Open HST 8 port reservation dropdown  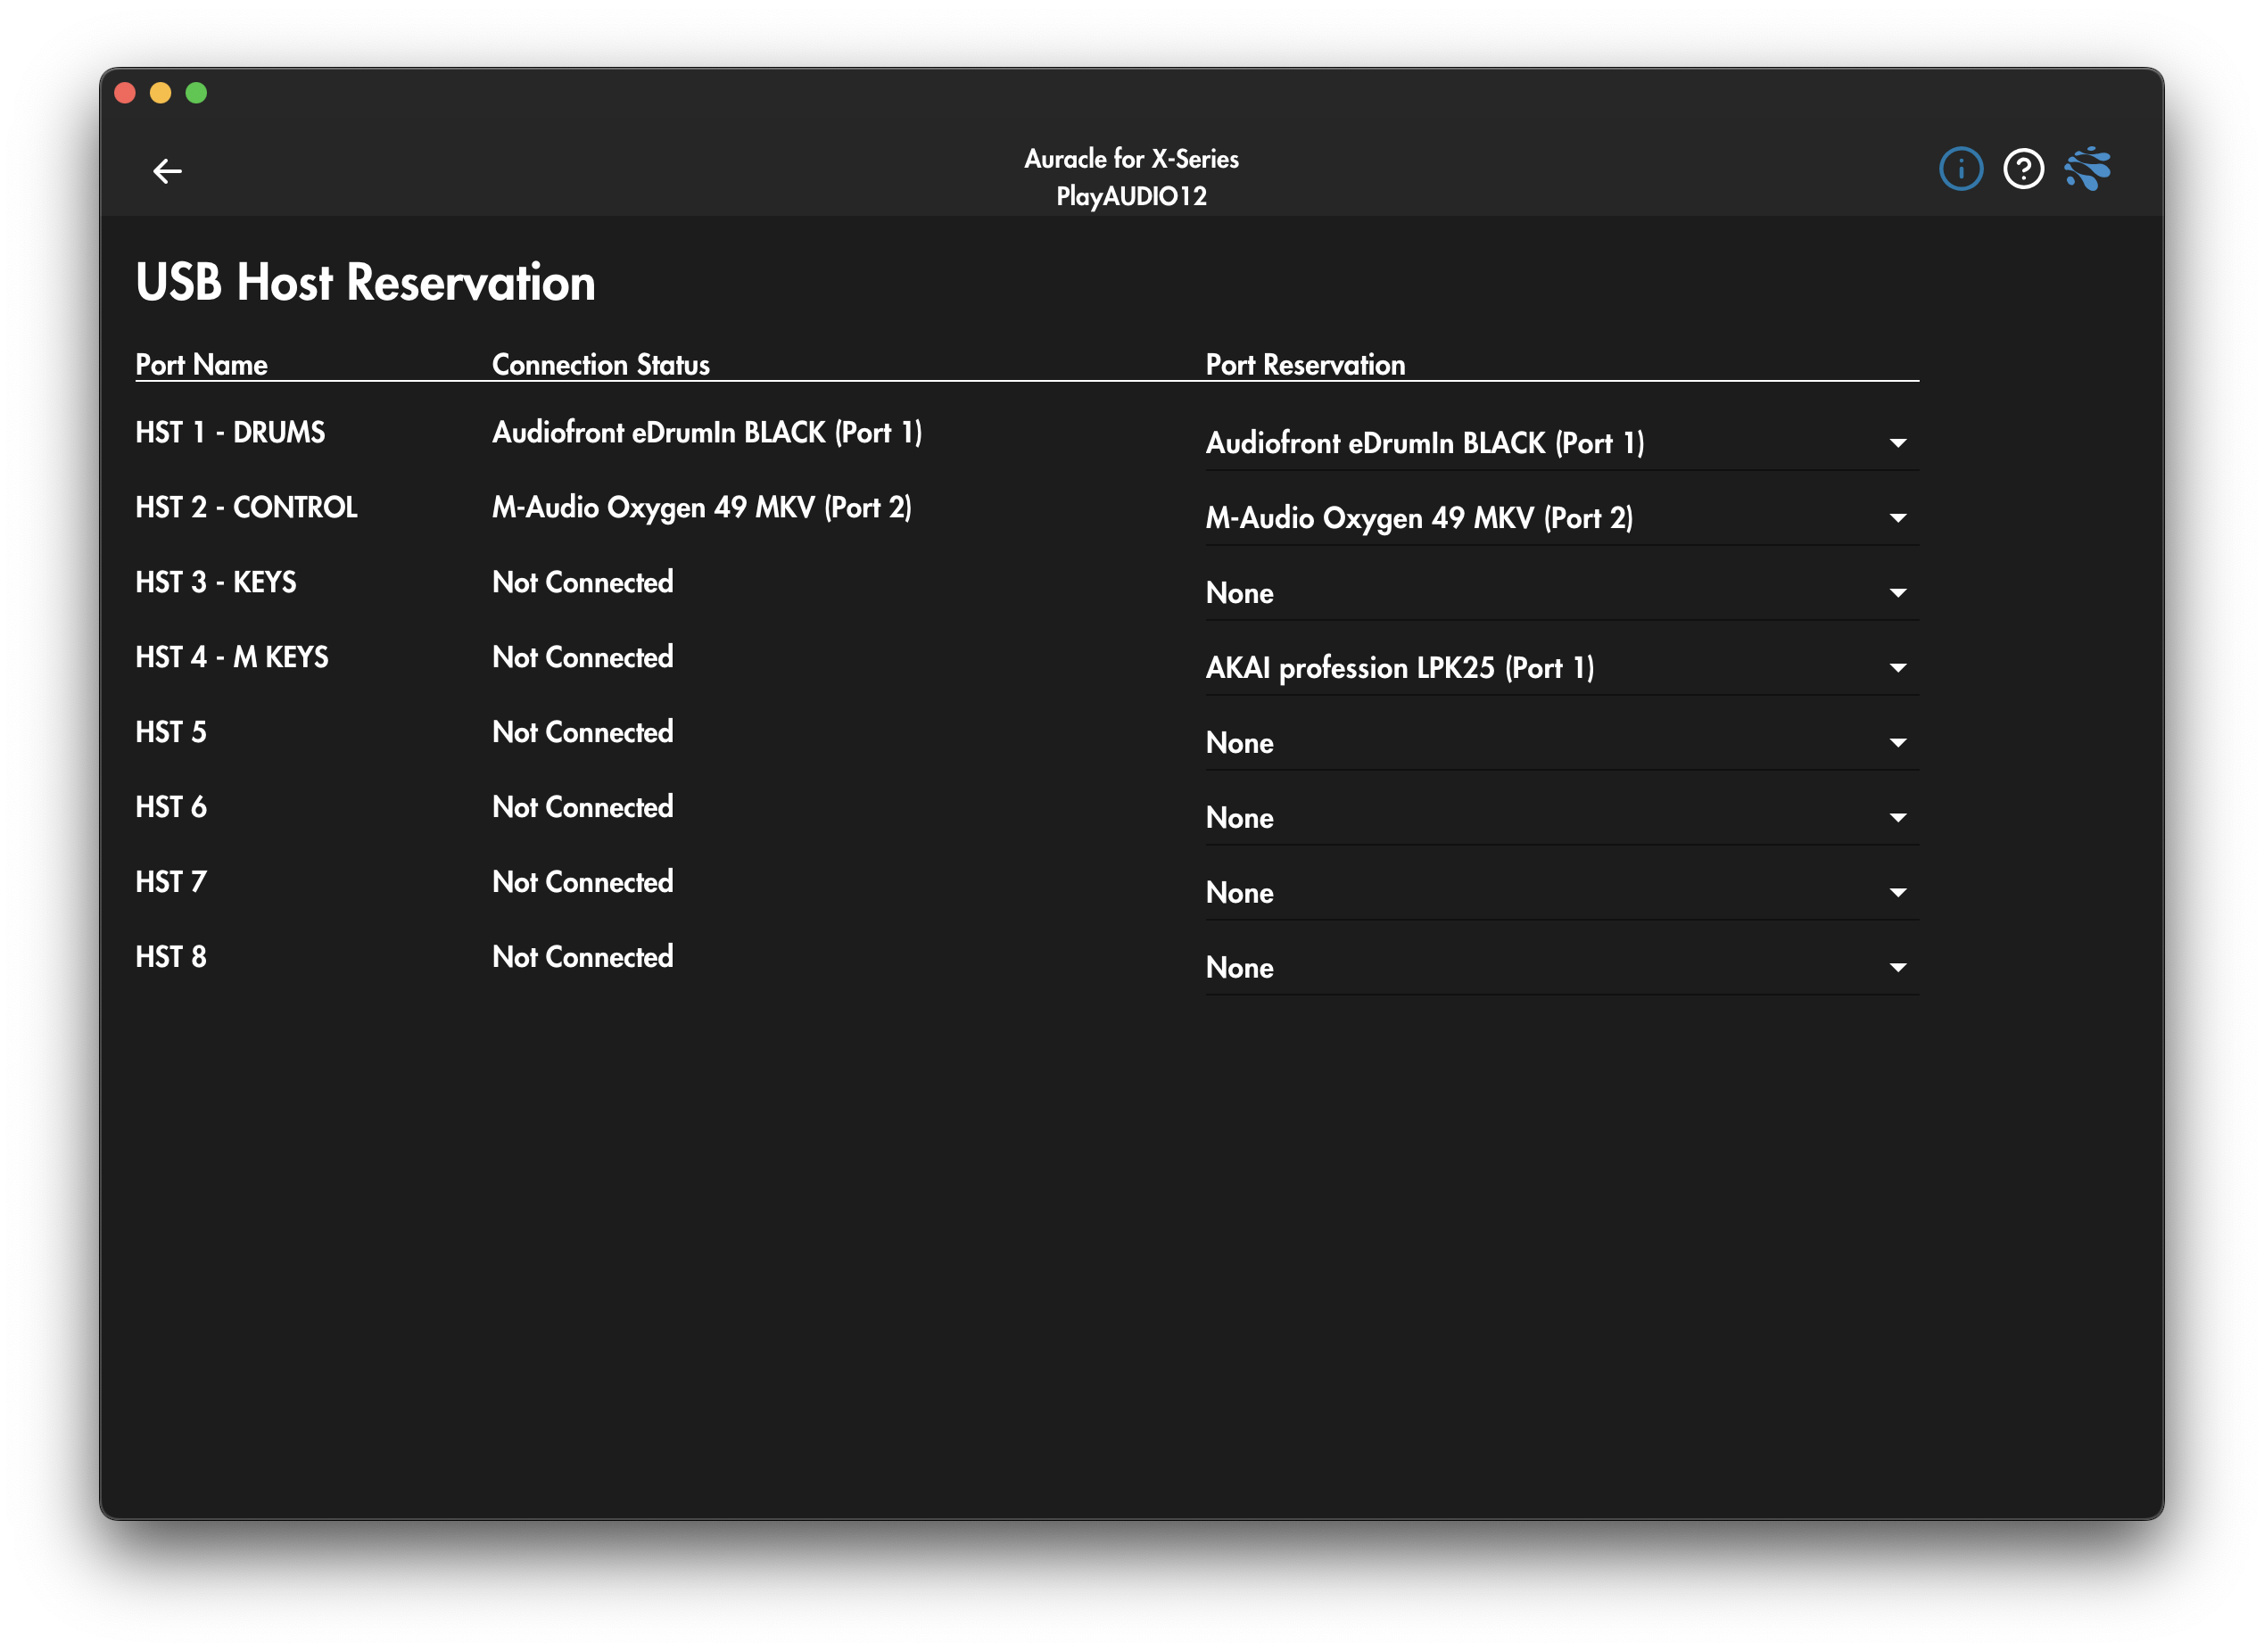pyautogui.click(x=1562, y=968)
